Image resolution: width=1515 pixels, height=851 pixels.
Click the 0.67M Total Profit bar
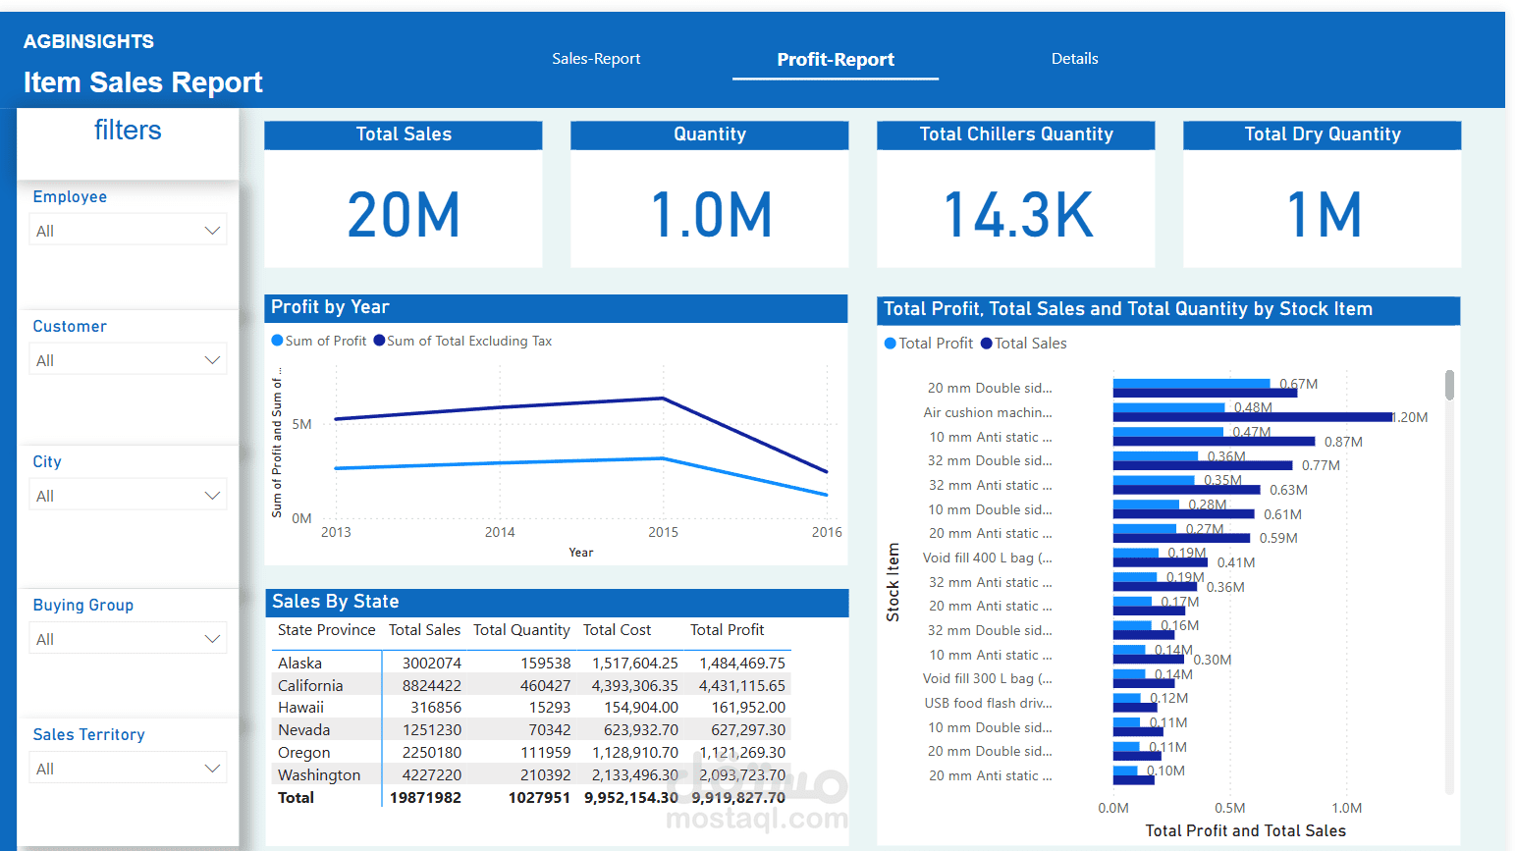pos(1191,384)
